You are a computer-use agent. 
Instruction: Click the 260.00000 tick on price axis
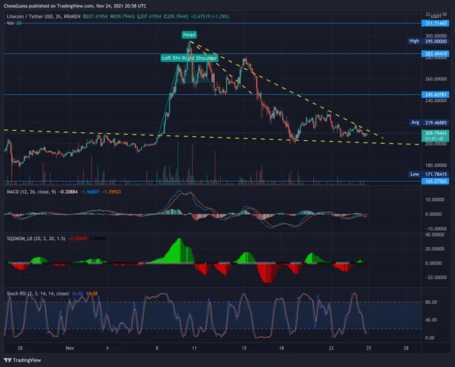[x=436, y=79]
